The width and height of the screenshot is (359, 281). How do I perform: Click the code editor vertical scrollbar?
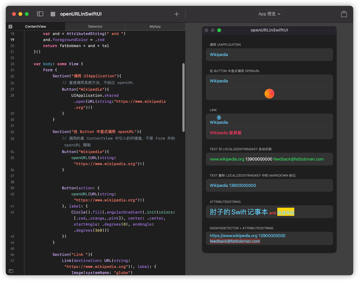183,97
